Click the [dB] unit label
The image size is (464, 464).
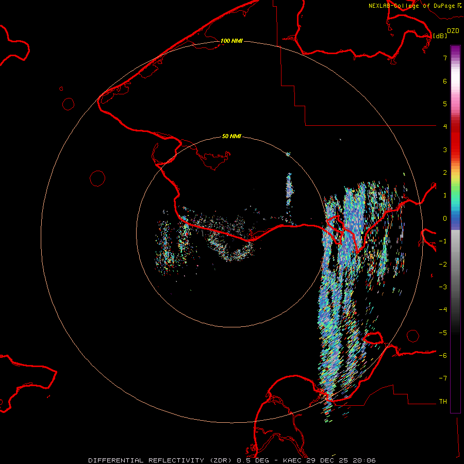[440, 36]
